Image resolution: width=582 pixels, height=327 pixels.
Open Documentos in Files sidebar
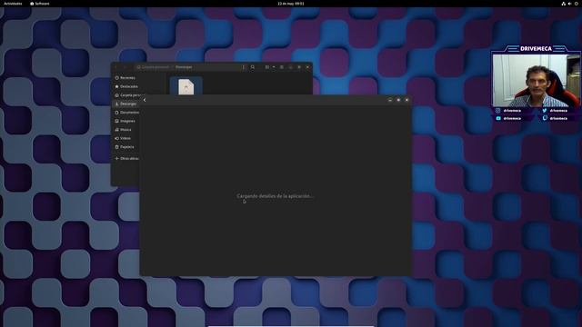tap(127, 113)
